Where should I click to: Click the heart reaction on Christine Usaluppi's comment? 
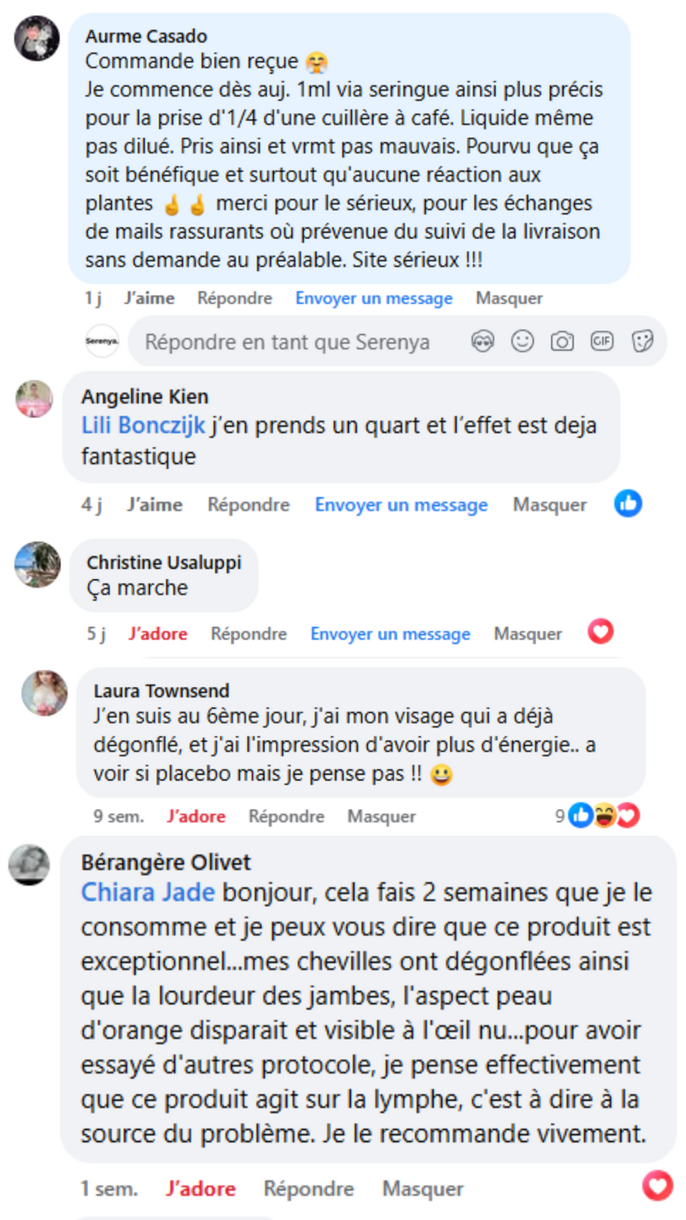pos(600,633)
